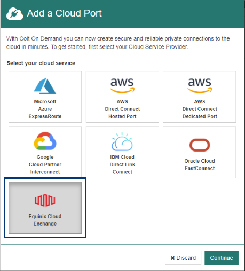
Task: Select the Equinix logo icon
Action: pos(45,201)
